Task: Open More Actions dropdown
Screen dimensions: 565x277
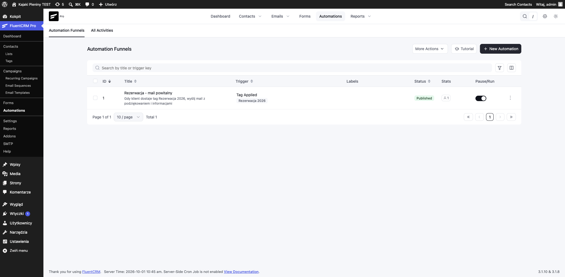Action: [x=430, y=49]
